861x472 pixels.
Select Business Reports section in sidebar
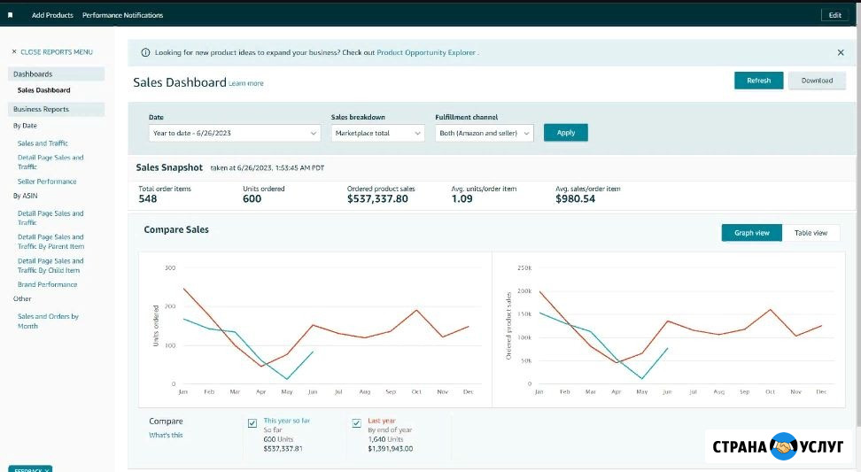pos(56,109)
